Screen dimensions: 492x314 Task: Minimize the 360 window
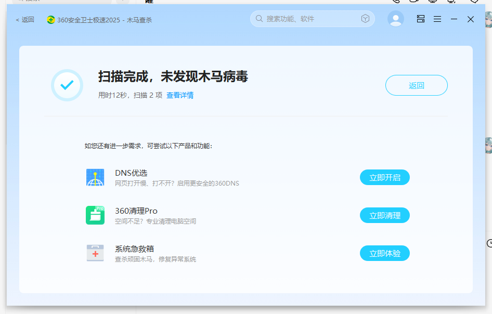[454, 19]
